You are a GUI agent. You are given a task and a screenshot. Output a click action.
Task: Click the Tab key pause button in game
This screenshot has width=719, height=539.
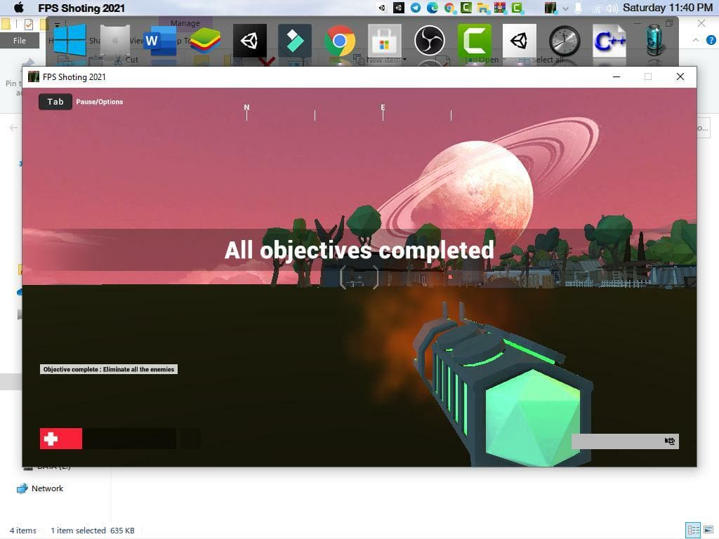(x=55, y=102)
